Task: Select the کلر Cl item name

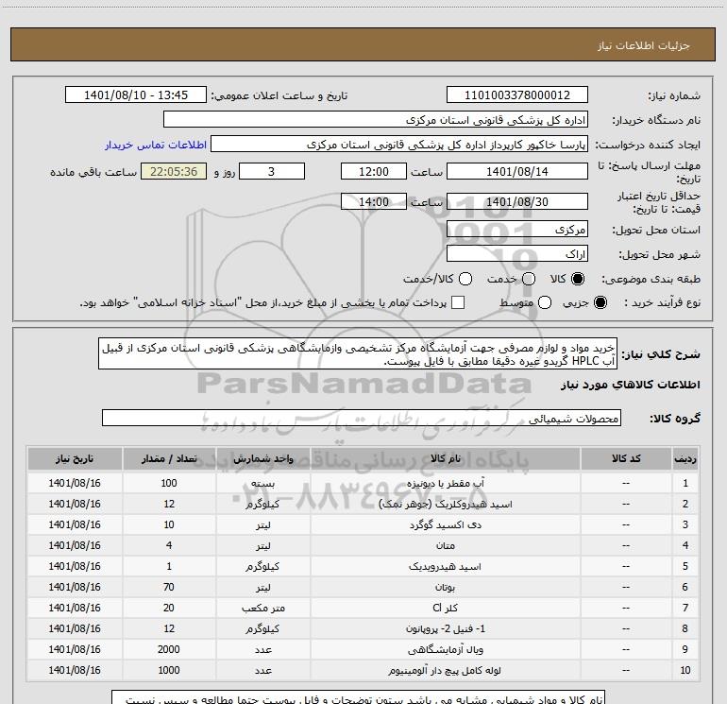Action: [445, 608]
